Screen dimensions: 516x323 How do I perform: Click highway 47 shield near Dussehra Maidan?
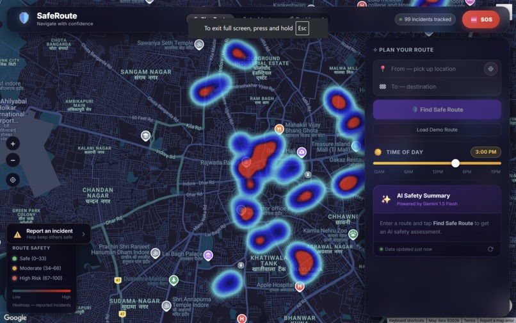(x=118, y=280)
